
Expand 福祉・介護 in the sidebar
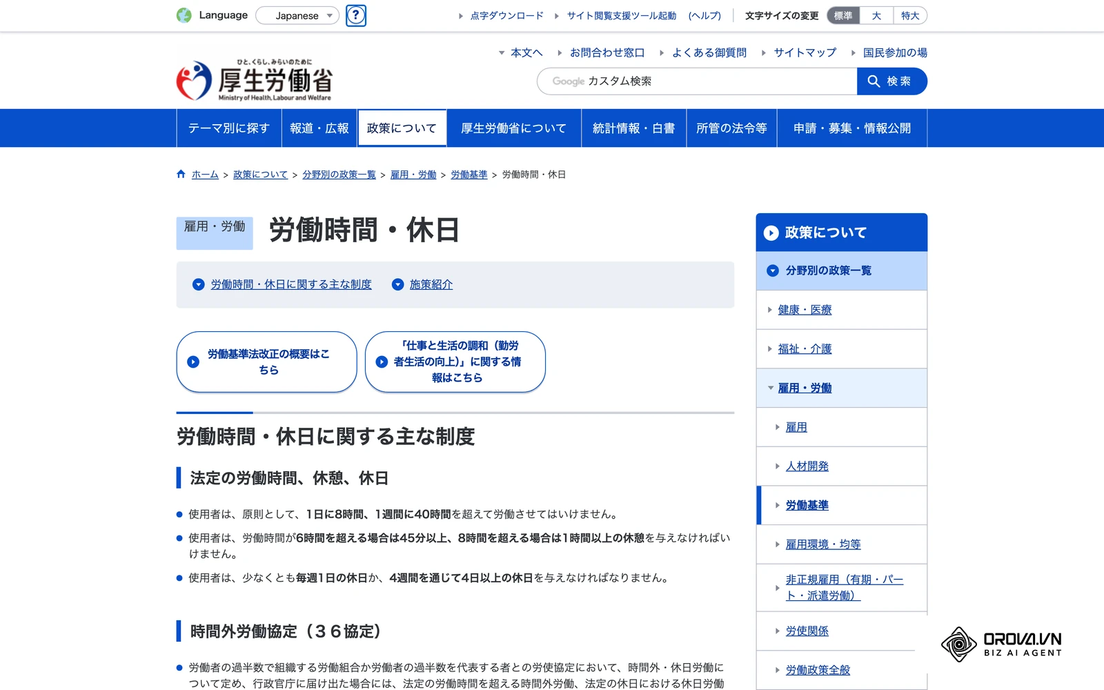click(x=770, y=349)
